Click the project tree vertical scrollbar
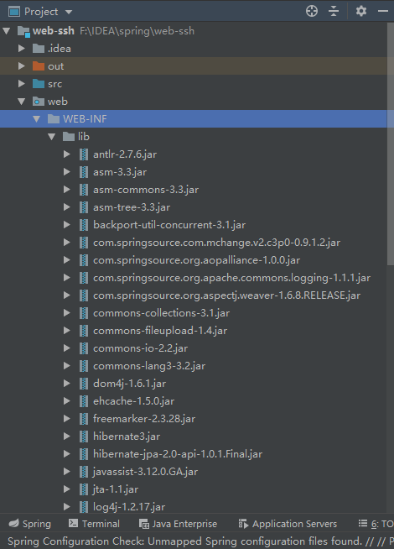Viewport: 394px width, 549px height. [391, 144]
